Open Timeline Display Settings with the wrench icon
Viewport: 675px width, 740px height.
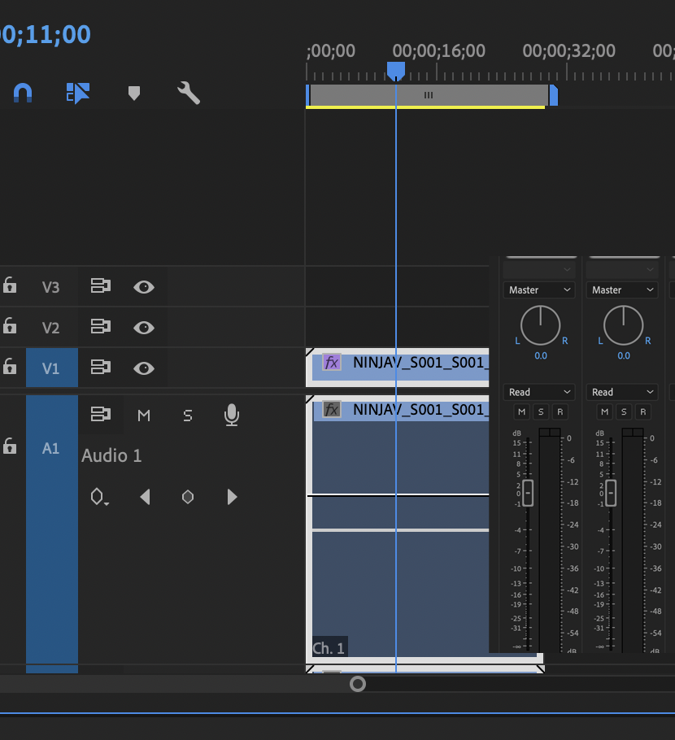pyautogui.click(x=187, y=93)
